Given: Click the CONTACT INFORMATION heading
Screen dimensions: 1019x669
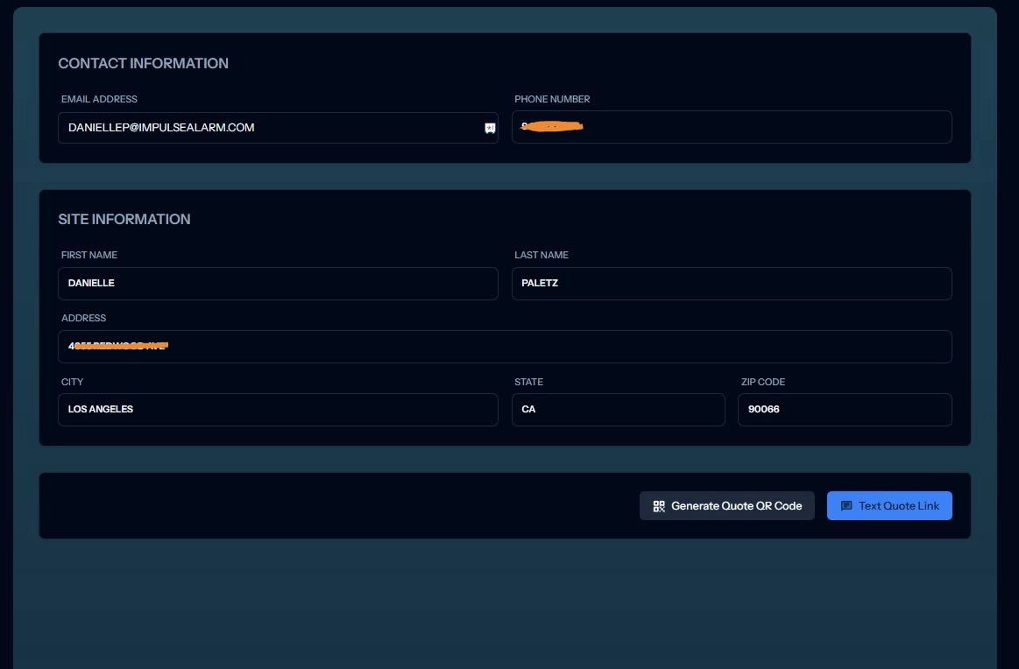Looking at the screenshot, I should [143, 63].
